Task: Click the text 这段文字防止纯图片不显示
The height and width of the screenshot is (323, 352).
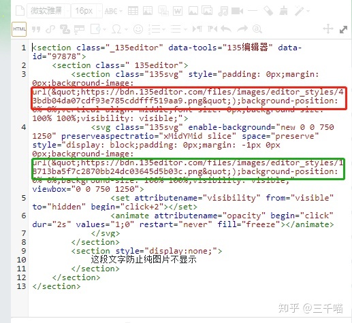Action: click(x=144, y=260)
